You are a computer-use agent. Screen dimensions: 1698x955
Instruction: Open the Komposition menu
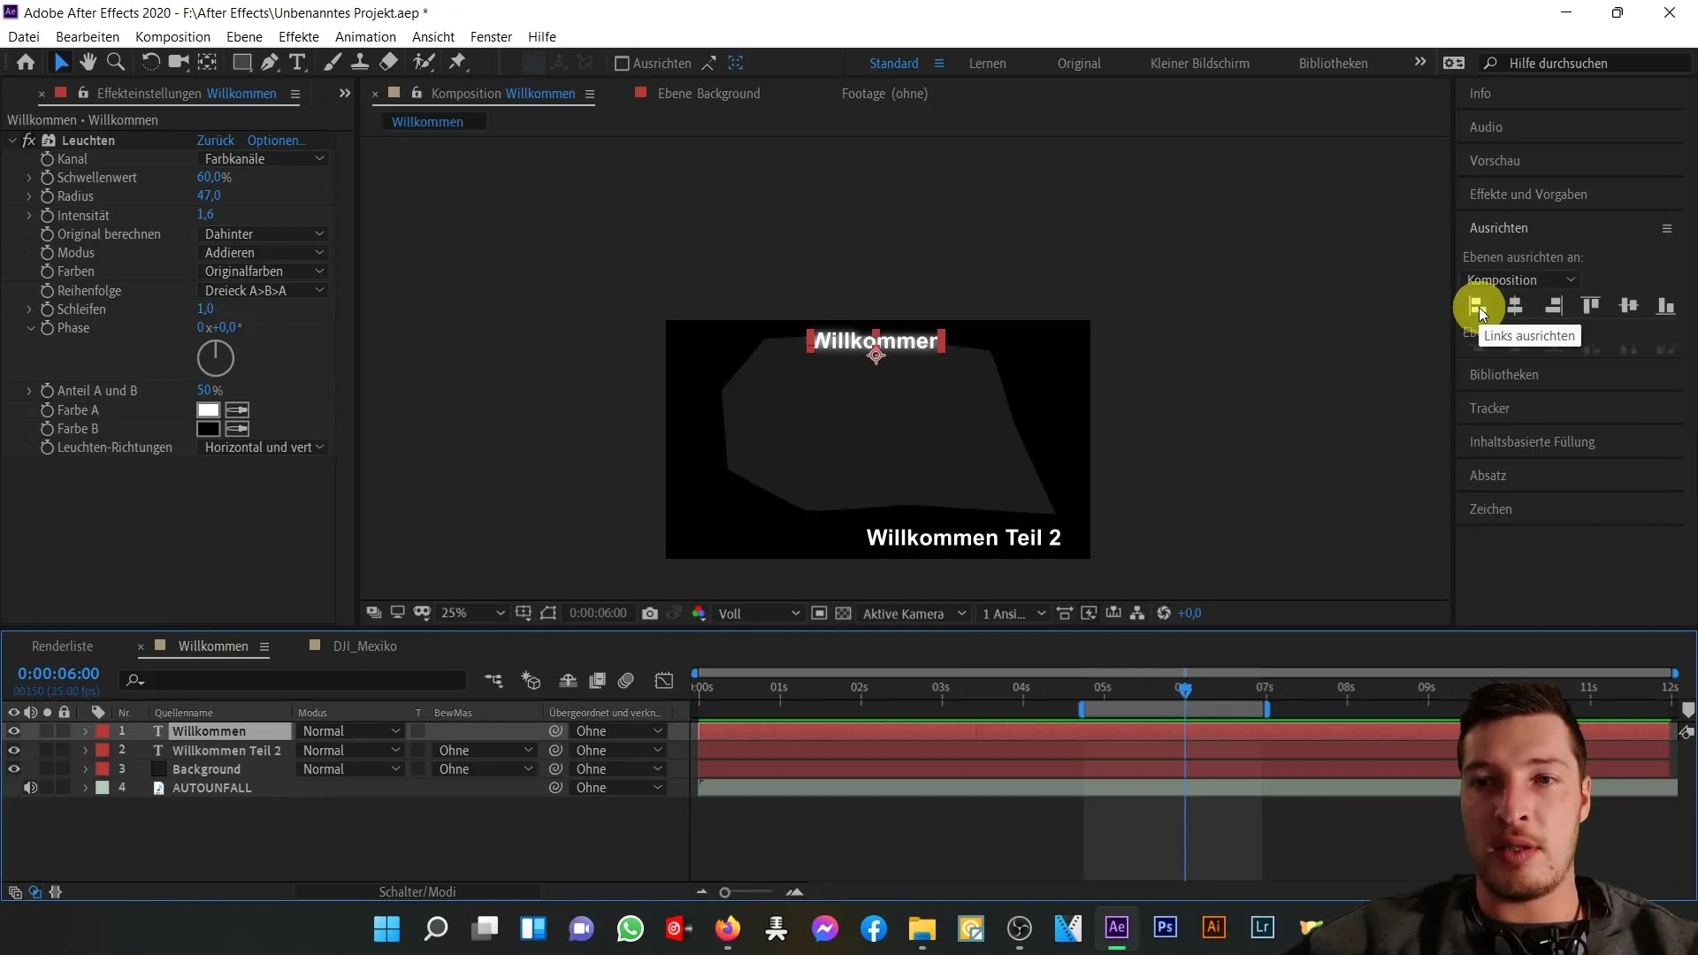point(172,37)
